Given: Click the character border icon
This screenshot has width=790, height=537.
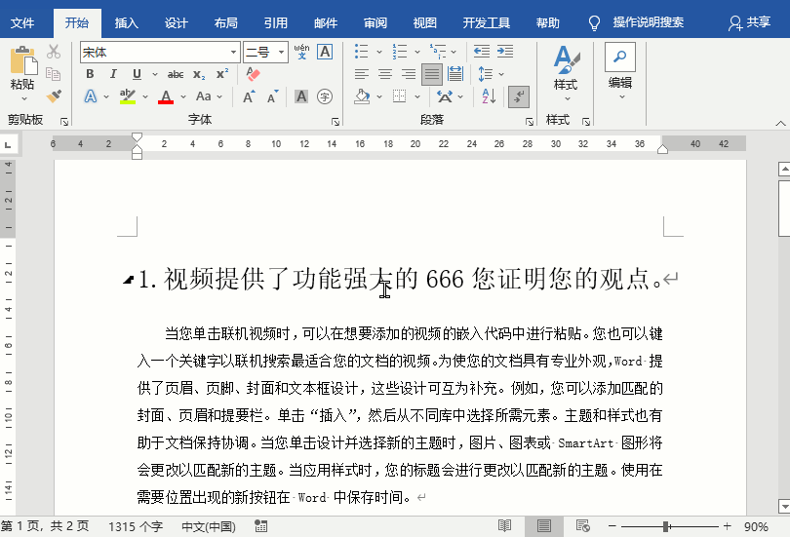Looking at the screenshot, I should tap(325, 52).
